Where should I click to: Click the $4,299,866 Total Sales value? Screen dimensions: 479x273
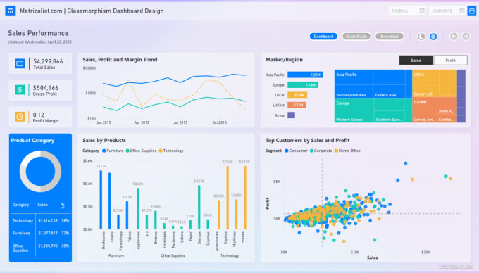tap(48, 61)
